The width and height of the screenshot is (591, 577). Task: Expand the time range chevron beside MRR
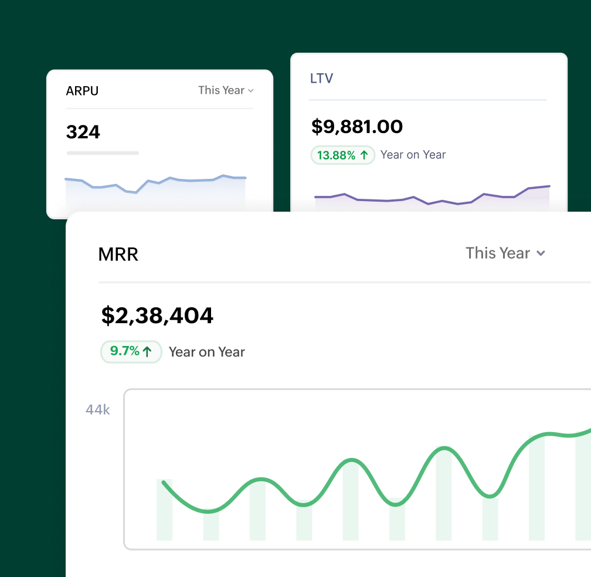541,254
